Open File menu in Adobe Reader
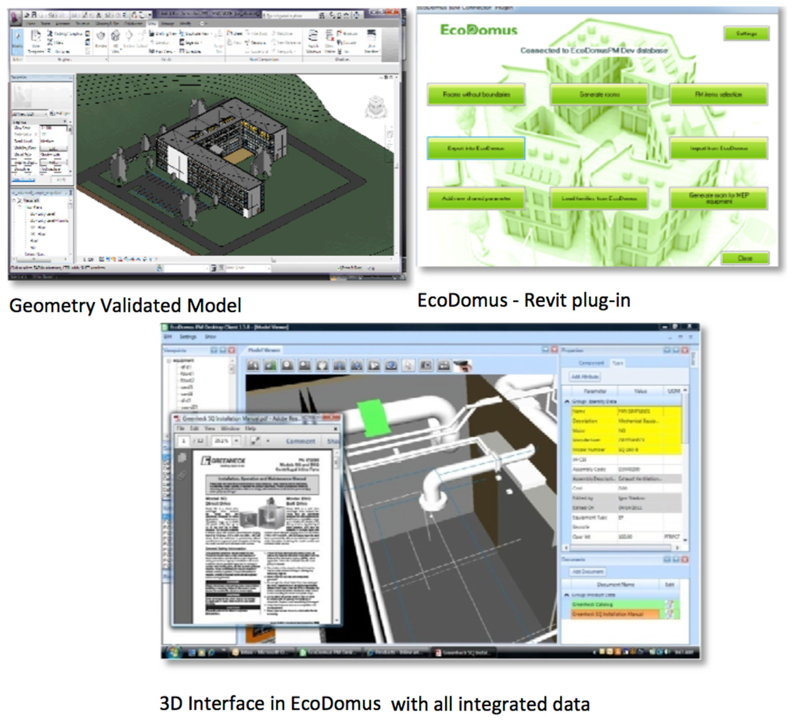This screenshot has width=794, height=721. tap(180, 428)
